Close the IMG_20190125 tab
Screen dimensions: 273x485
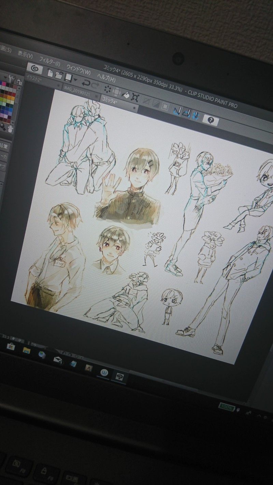[x=97, y=97]
